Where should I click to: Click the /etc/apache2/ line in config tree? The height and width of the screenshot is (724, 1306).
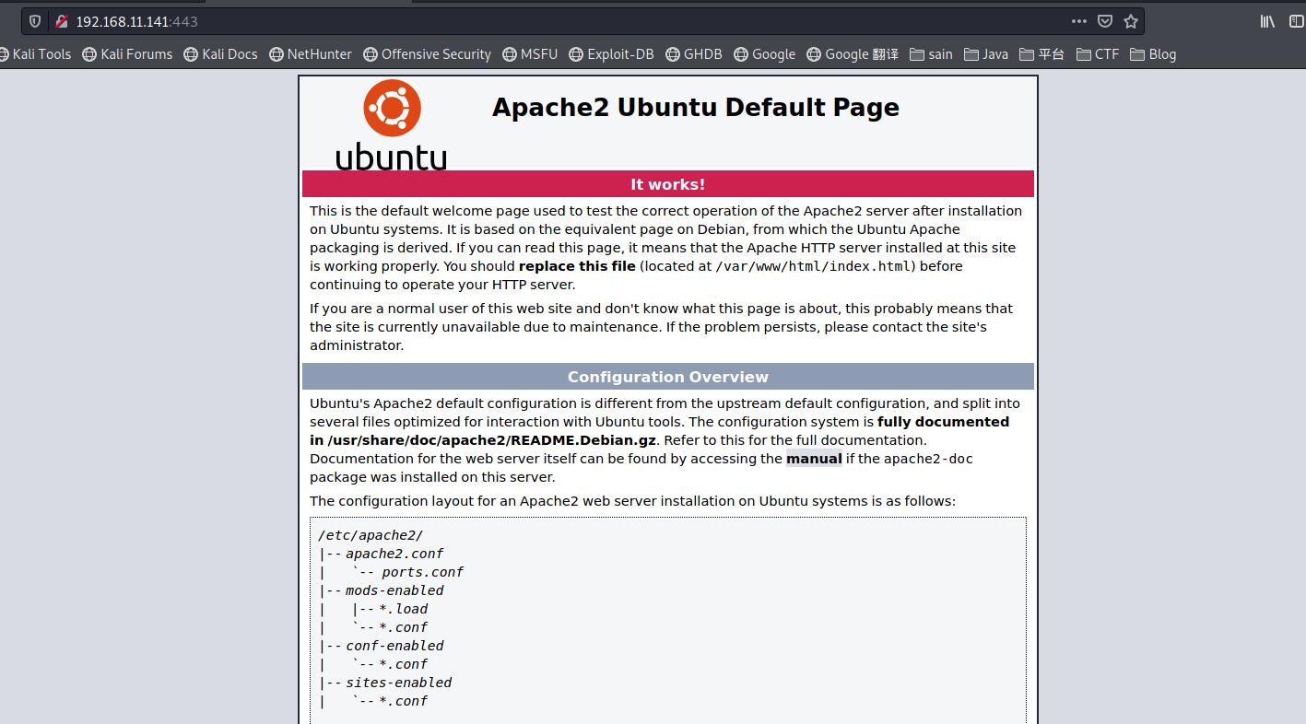(371, 535)
